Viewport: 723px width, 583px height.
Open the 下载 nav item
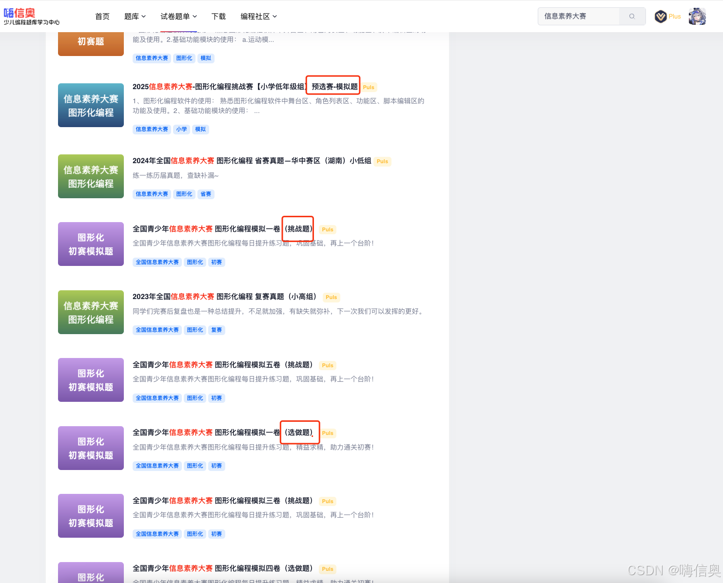pyautogui.click(x=219, y=16)
